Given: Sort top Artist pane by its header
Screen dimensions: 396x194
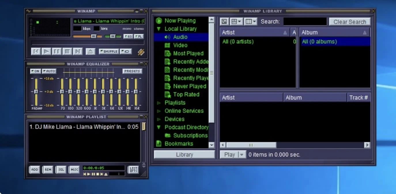Looking at the screenshot, I should tap(255, 33).
